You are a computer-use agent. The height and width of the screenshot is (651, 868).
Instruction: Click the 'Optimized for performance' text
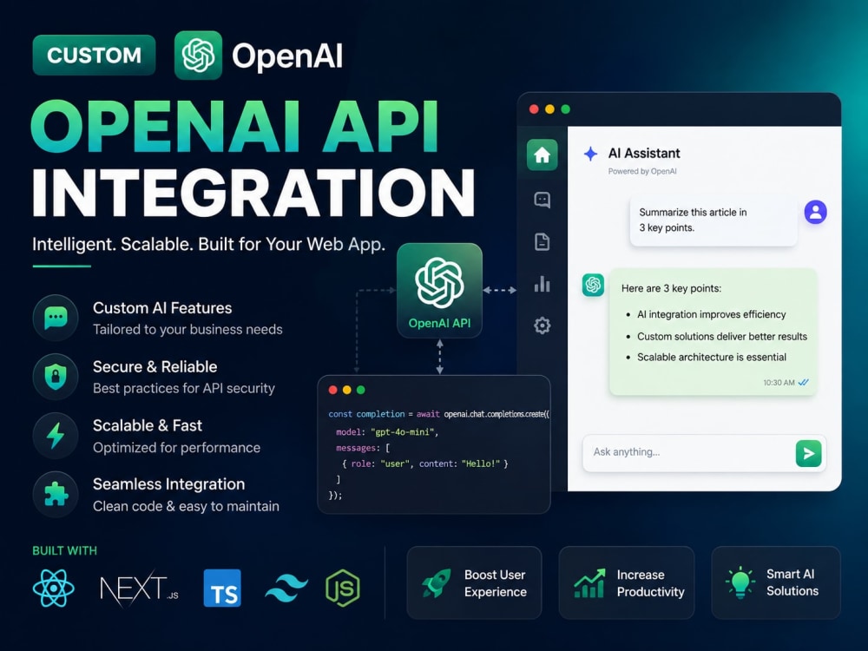pos(176,447)
